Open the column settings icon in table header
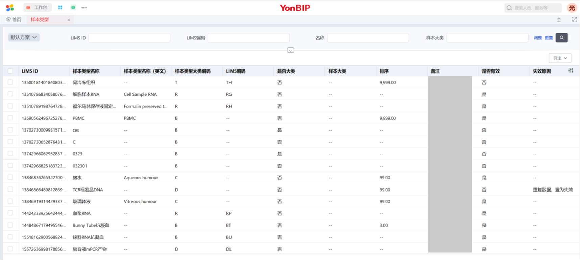This screenshot has width=580, height=260. point(571,70)
